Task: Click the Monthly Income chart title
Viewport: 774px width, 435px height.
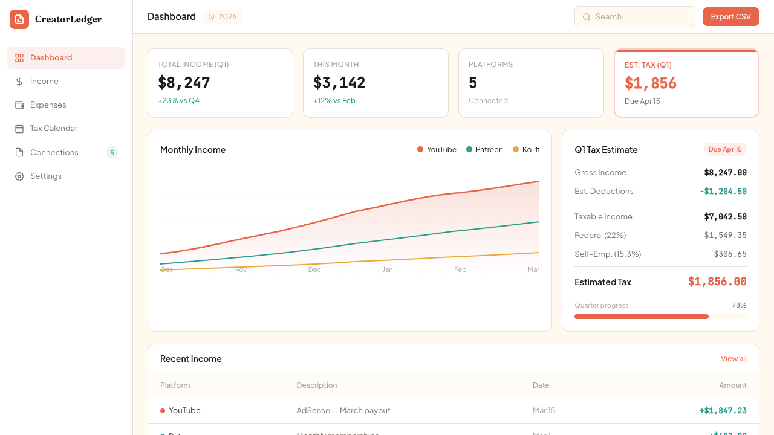Action: click(193, 150)
